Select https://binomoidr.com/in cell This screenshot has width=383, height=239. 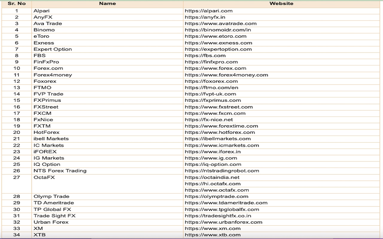281,30
